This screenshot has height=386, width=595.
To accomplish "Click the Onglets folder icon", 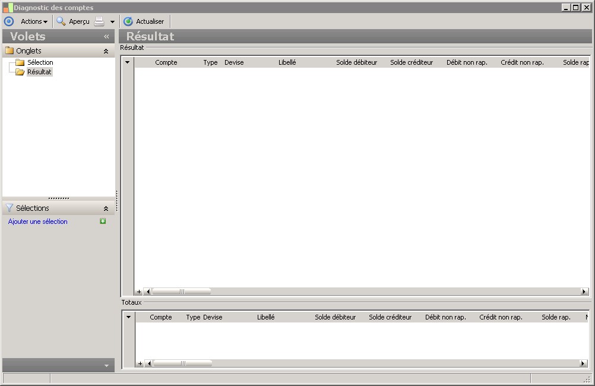I will pos(10,50).
